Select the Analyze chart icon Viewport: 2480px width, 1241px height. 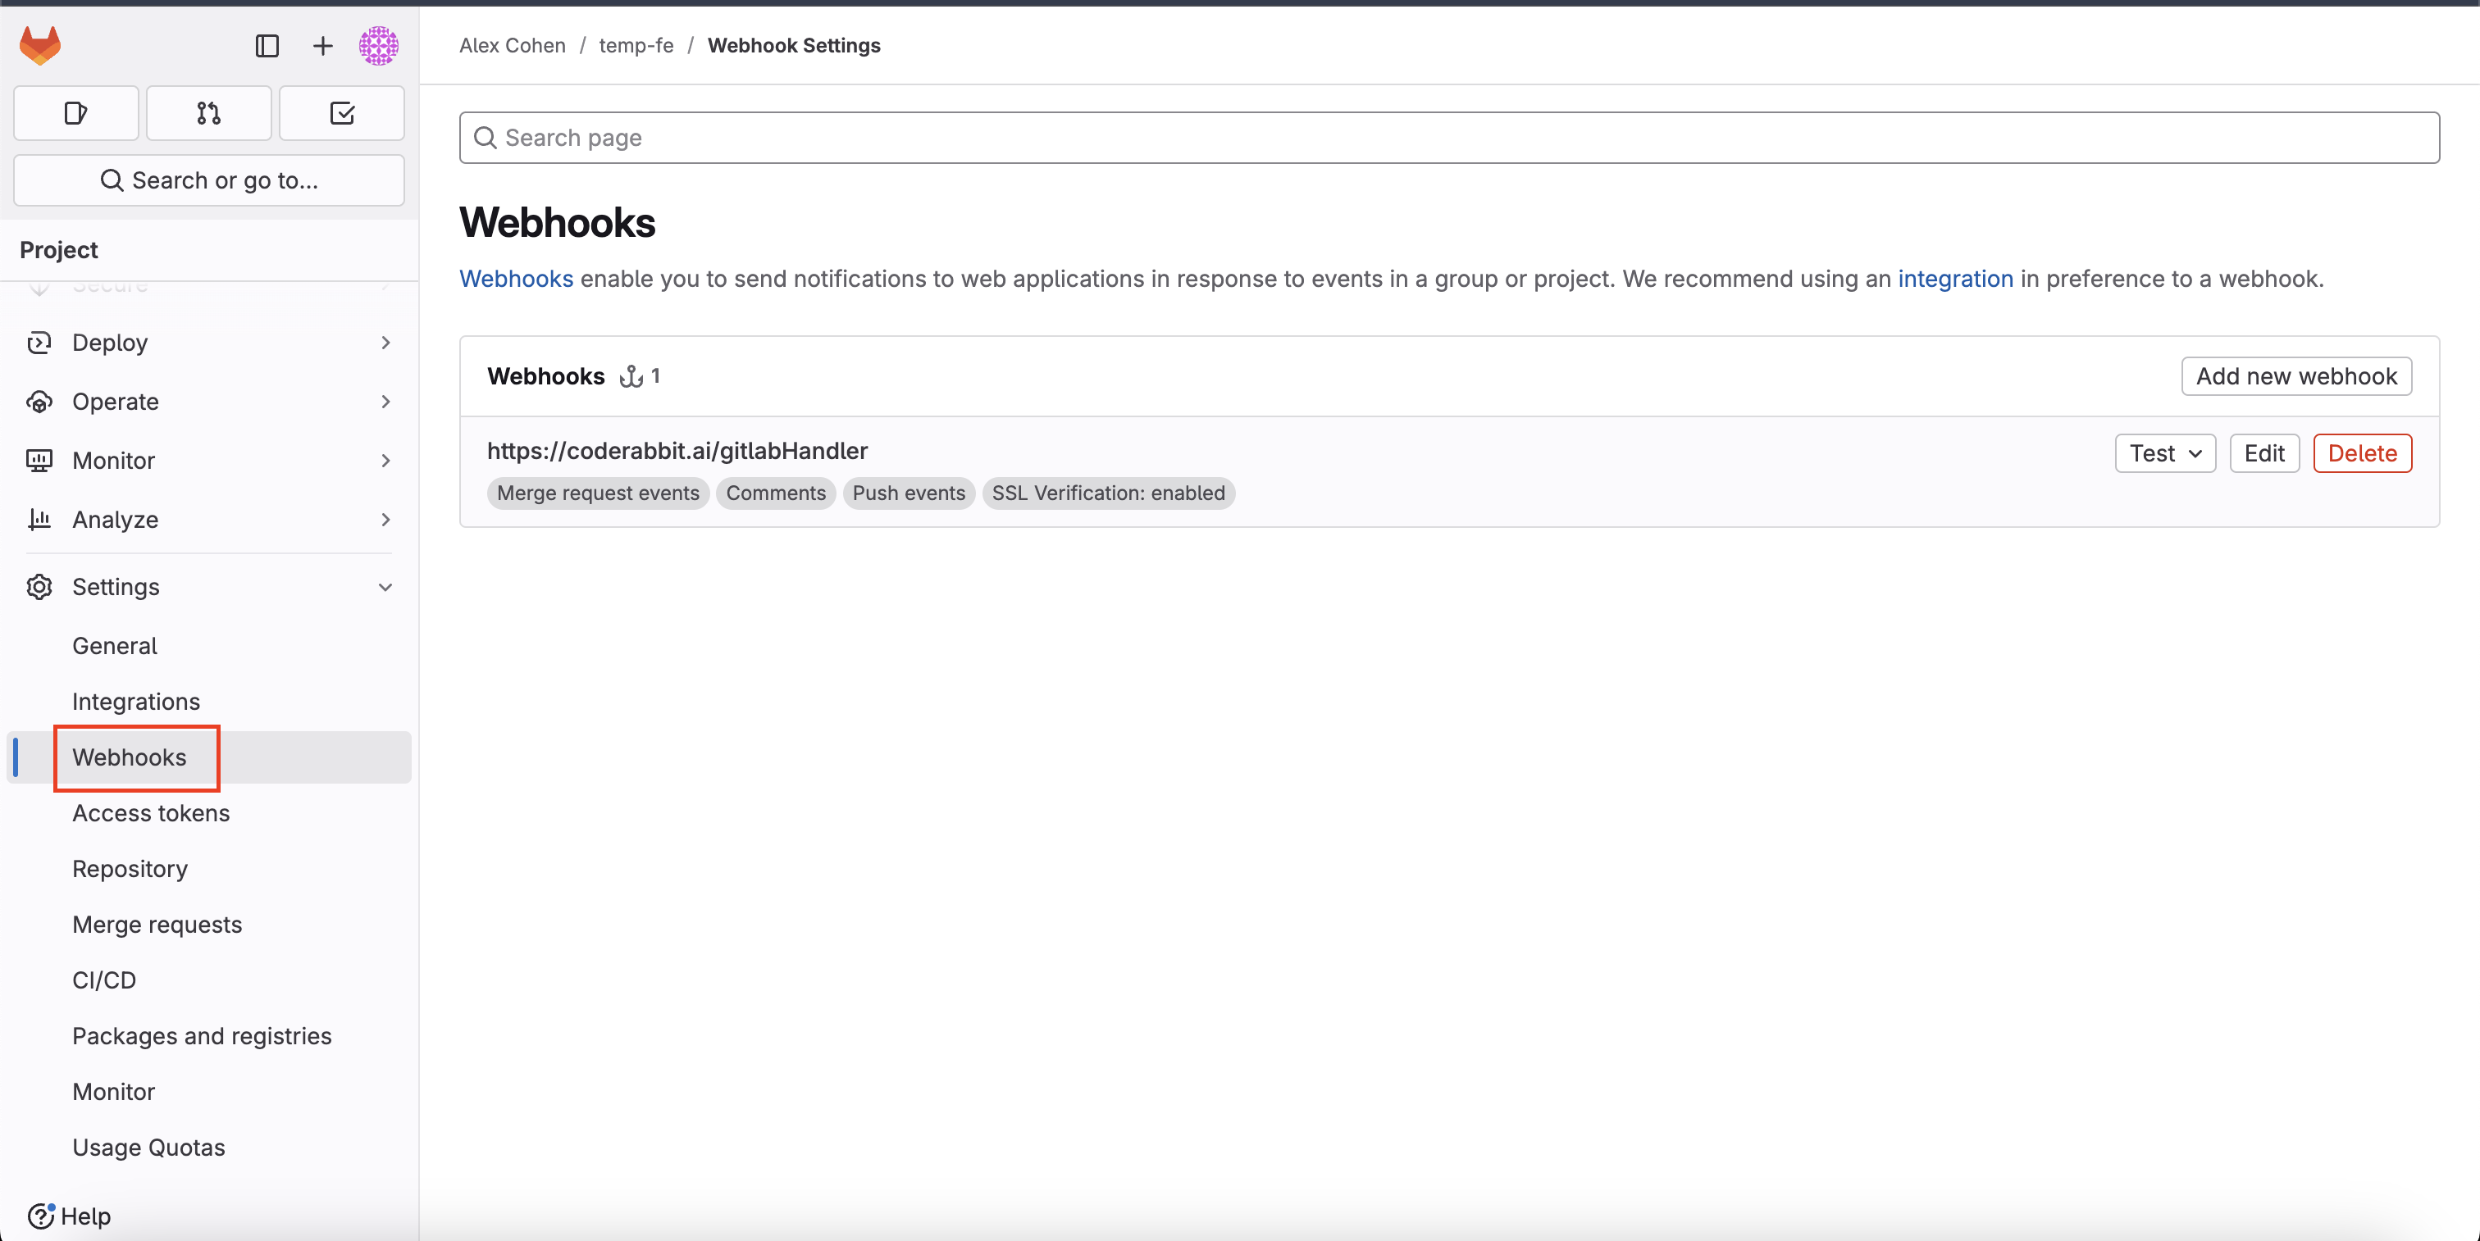(x=39, y=520)
